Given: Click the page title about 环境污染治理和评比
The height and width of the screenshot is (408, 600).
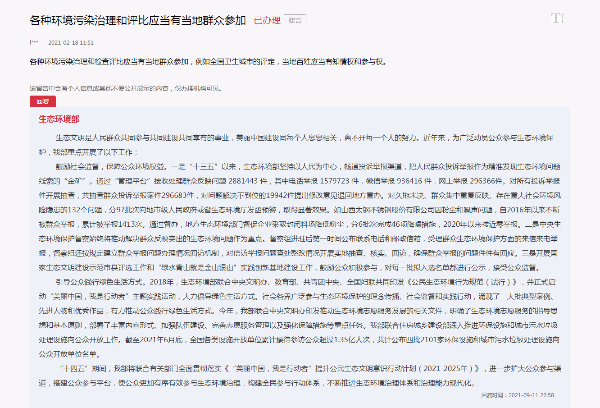Looking at the screenshot, I should [138, 20].
